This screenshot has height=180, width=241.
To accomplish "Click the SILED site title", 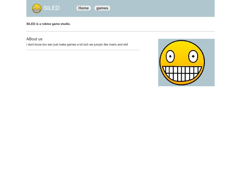I will point(51,8).
